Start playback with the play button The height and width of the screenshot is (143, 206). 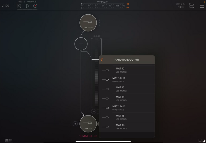pos(28,6)
